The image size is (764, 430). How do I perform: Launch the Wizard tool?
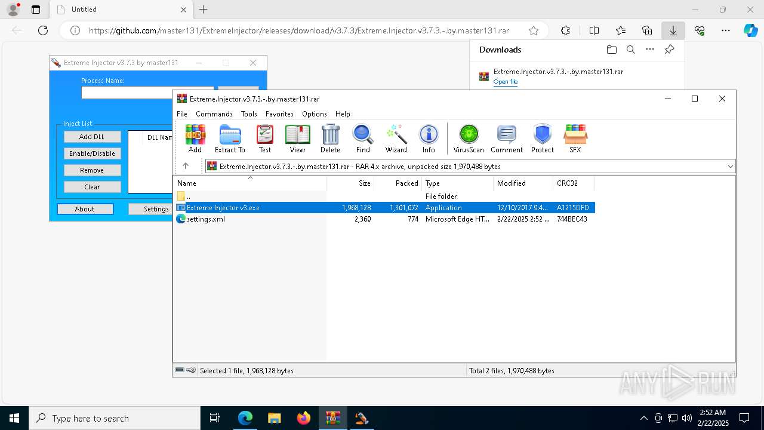click(396, 139)
